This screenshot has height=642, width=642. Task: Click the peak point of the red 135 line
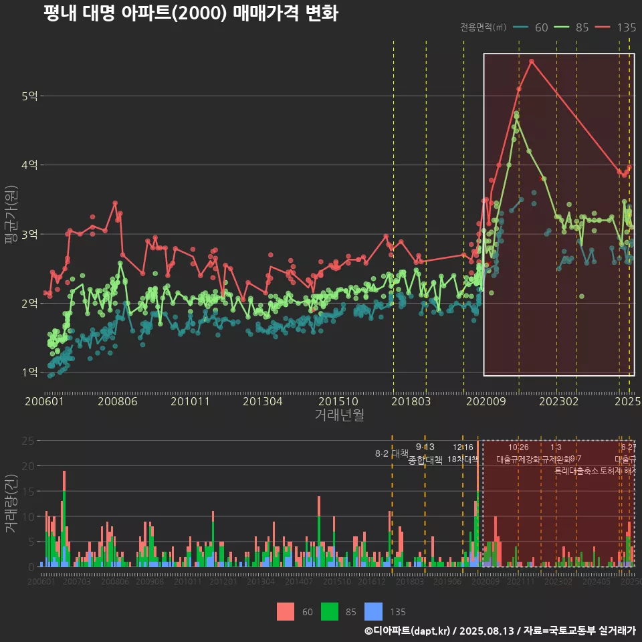[x=532, y=62]
